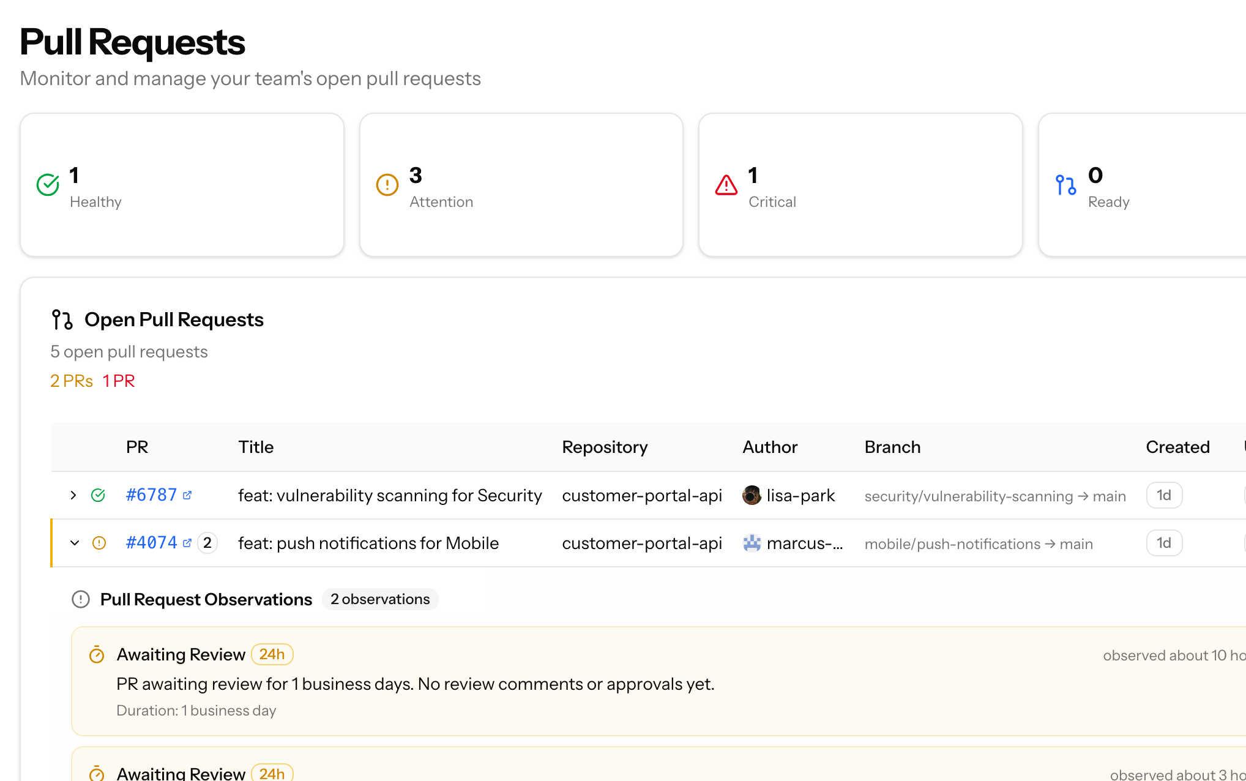Screen dimensions: 1246x781
Task: Open pull request #4074 link
Action: coord(151,543)
